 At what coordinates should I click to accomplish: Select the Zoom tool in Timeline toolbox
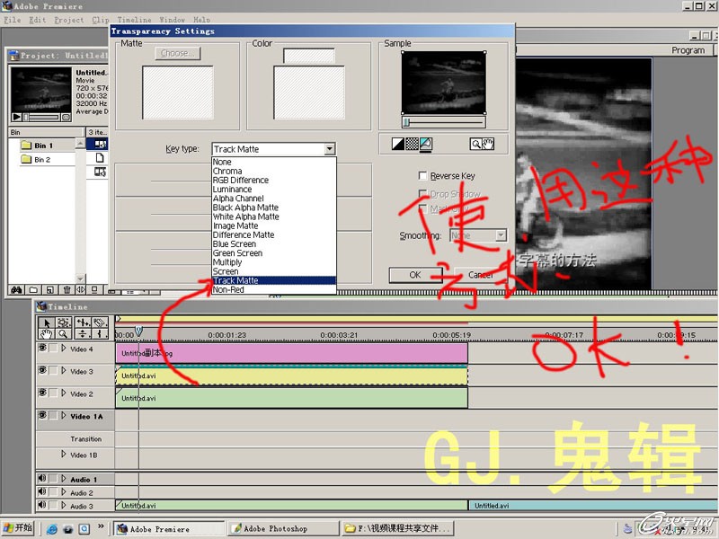(64, 333)
